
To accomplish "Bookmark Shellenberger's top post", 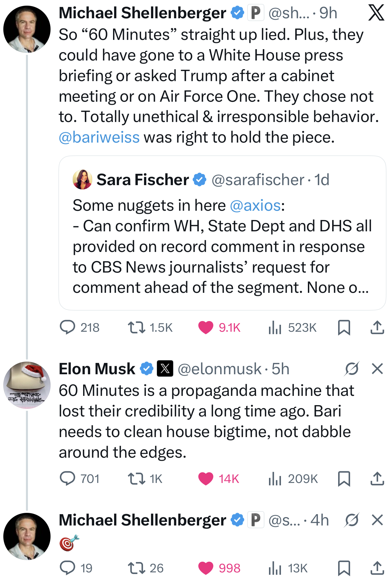I will tap(344, 327).
